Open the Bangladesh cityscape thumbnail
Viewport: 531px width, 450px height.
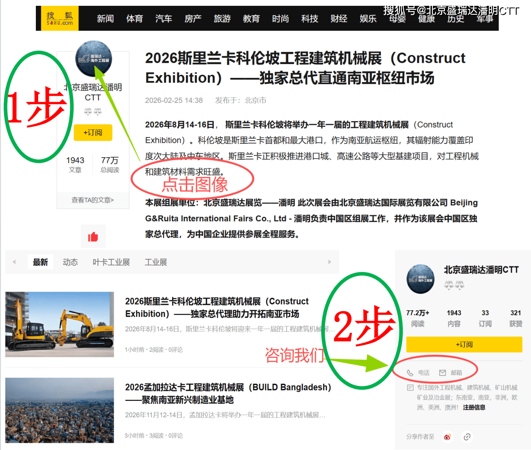click(x=60, y=410)
